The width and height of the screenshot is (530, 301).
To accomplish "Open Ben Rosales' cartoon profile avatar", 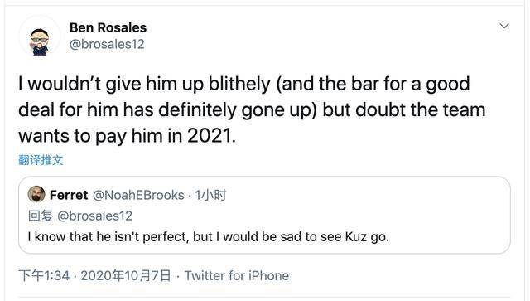I will pyautogui.click(x=40, y=36).
